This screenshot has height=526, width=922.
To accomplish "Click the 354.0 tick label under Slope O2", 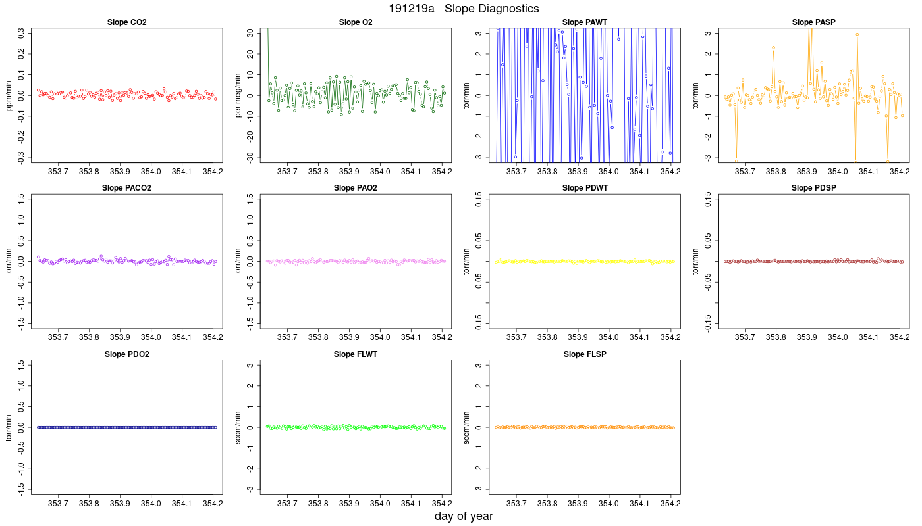I will (380, 173).
